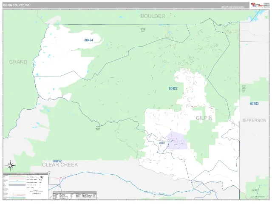The width and height of the screenshot is (272, 204).
Task: Select ZIP code label 80427
Action: (x=162, y=143)
